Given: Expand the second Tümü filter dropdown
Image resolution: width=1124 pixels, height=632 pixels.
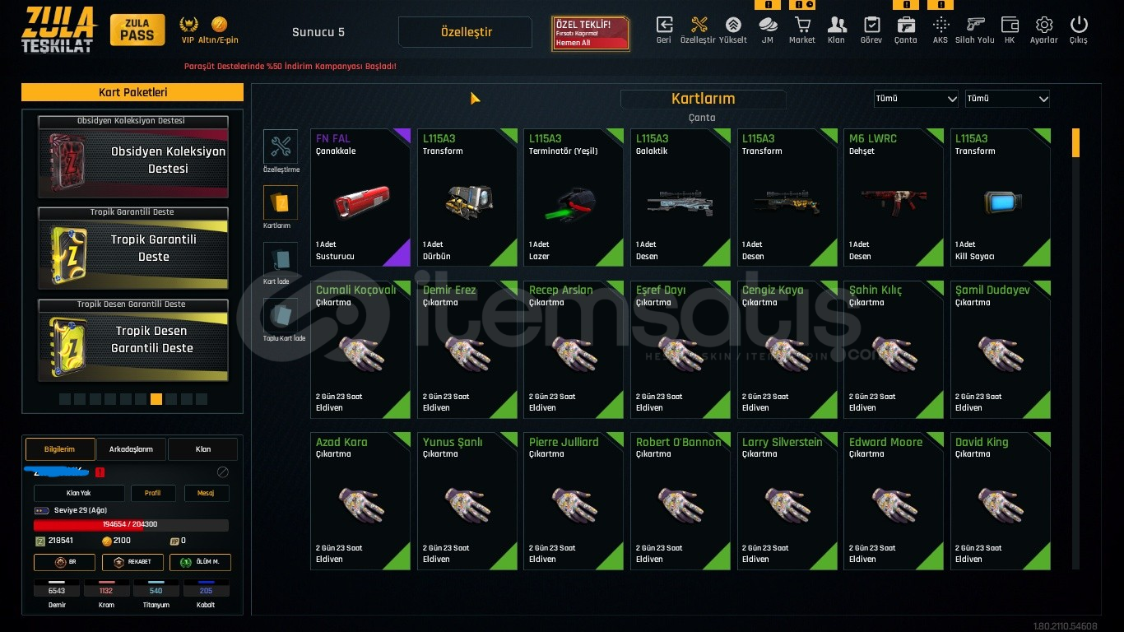Looking at the screenshot, I should coord(1007,99).
